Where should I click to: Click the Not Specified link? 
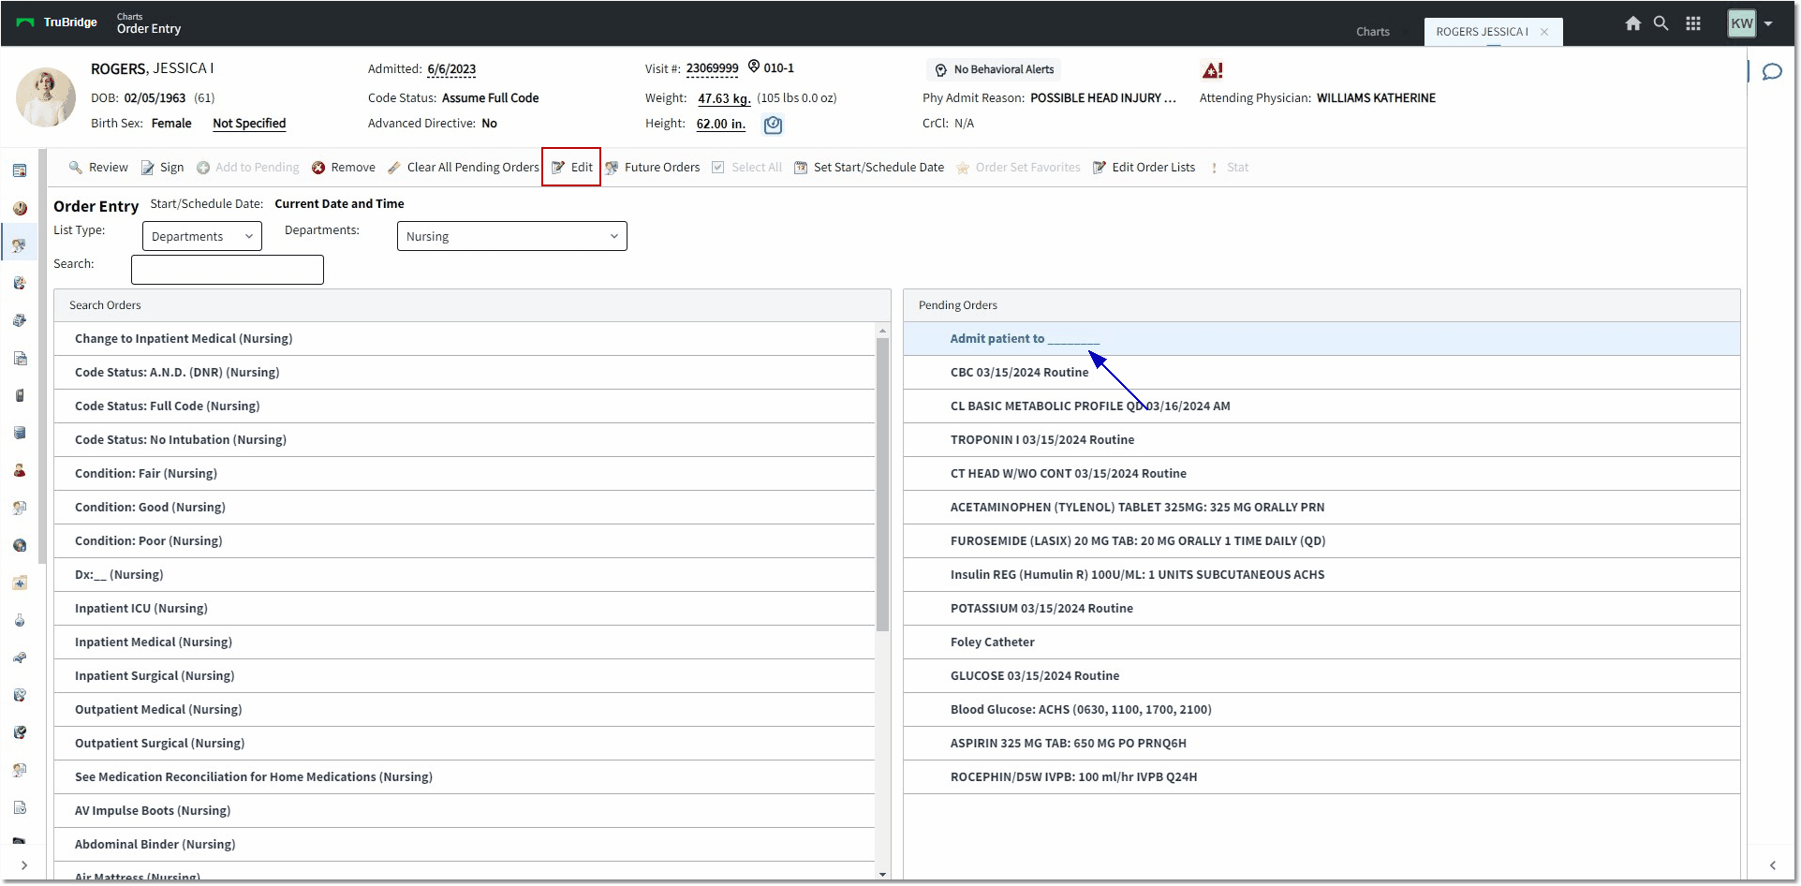click(x=249, y=124)
